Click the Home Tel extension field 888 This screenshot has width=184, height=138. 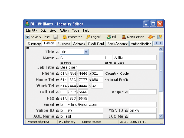97,80
